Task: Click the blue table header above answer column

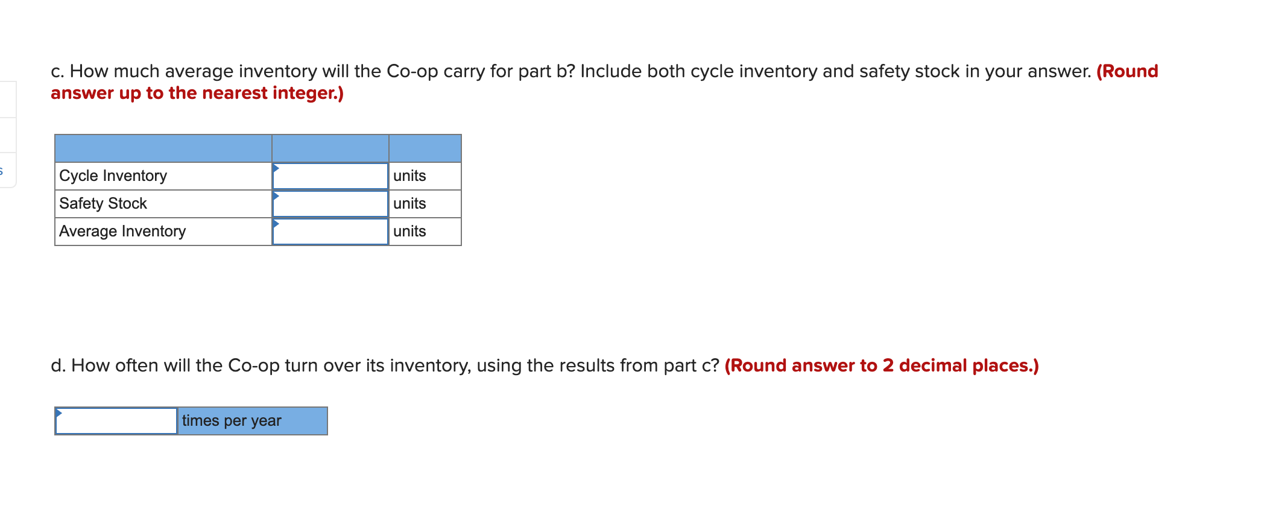Action: (x=330, y=148)
